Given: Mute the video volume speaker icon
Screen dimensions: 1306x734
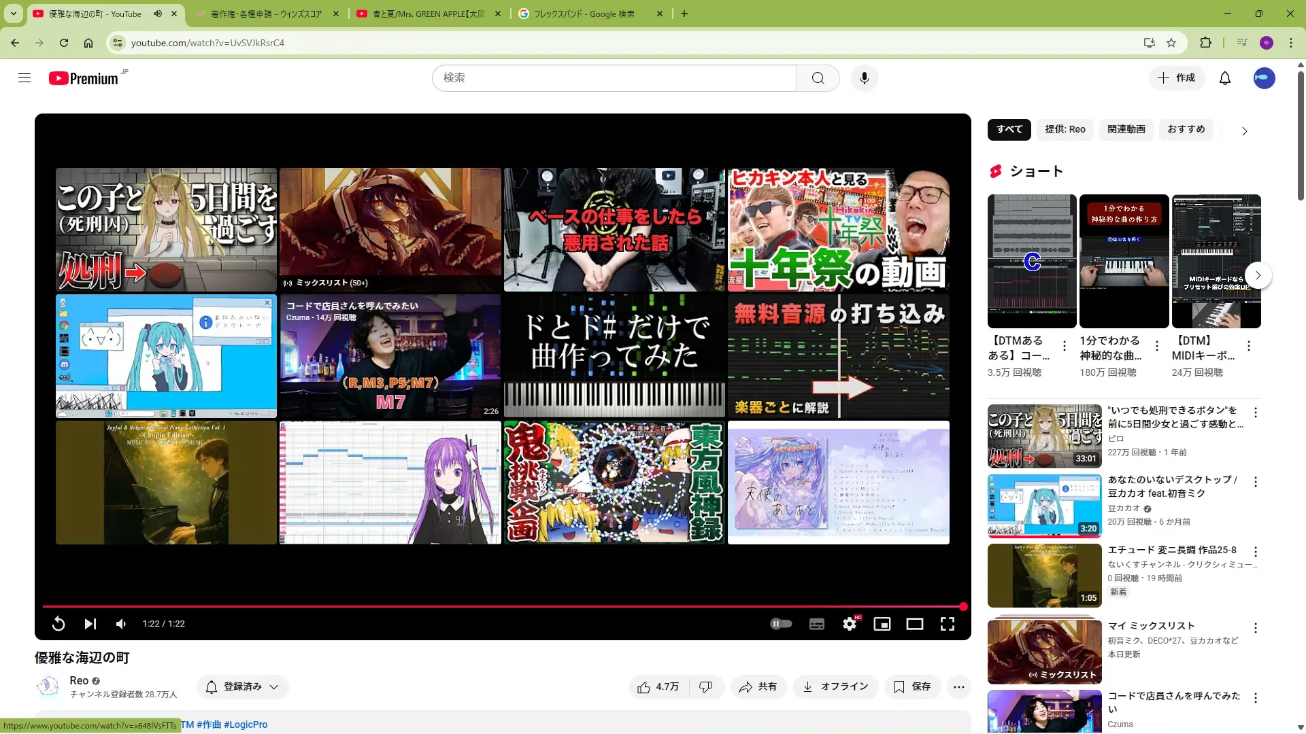Looking at the screenshot, I should [121, 624].
